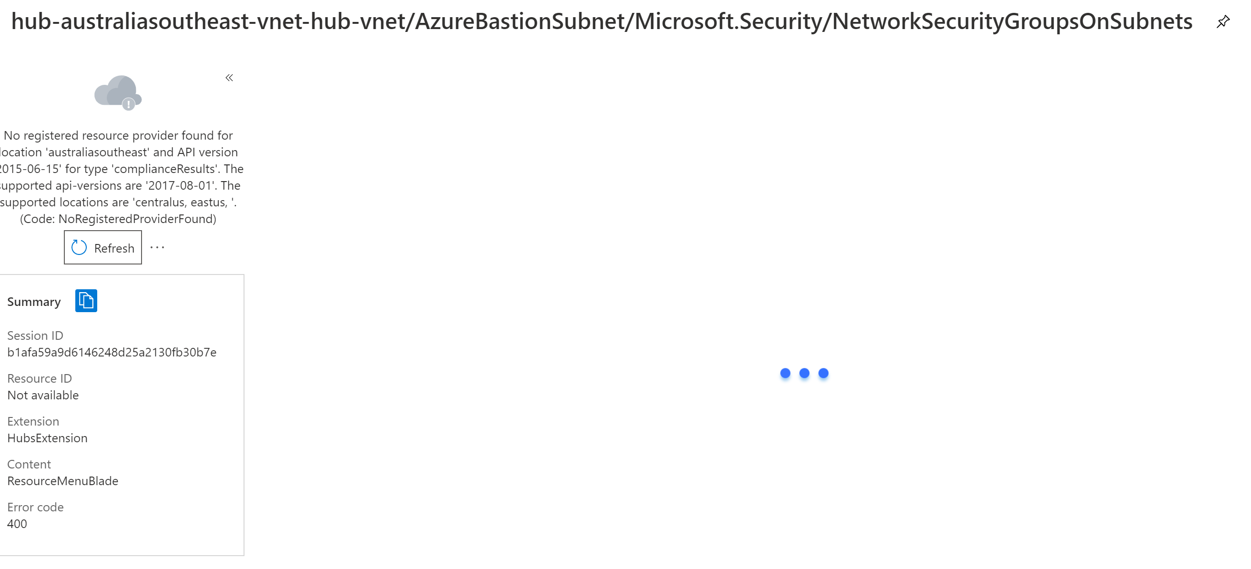Image resolution: width=1251 pixels, height=569 pixels.
Task: Click the Summary heading
Action: pyautogui.click(x=33, y=301)
